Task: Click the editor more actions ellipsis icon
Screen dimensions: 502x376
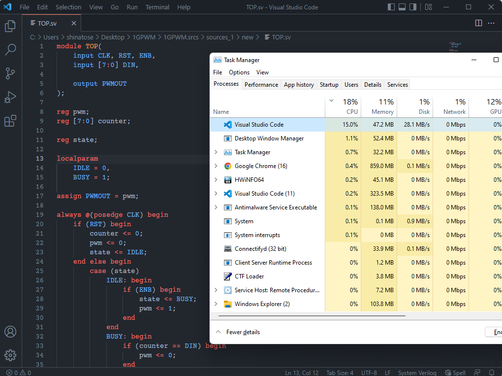Action: tap(491, 22)
